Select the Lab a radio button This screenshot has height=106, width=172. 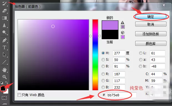(x=141, y=60)
